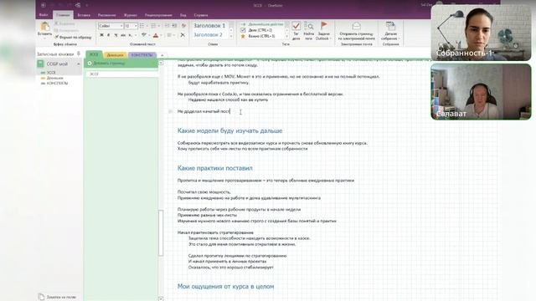Open the font name dropdown
The width and height of the screenshot is (536, 301).
click(121, 26)
